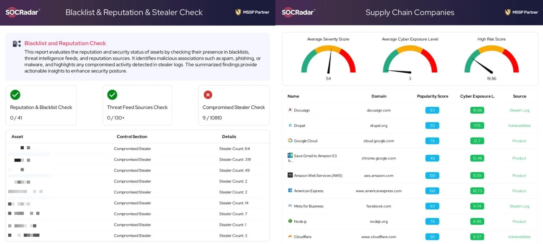Select the row with Stealer Count: 7

coord(138,214)
